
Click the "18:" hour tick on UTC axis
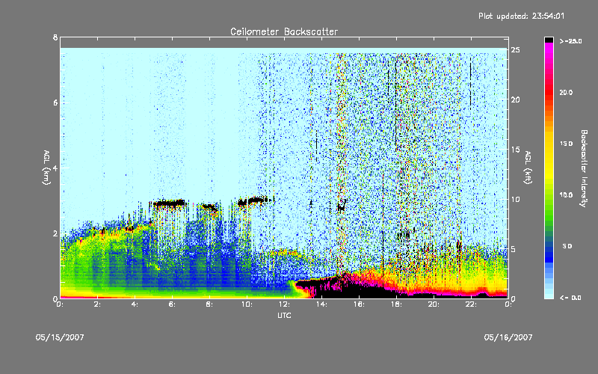coord(397,304)
